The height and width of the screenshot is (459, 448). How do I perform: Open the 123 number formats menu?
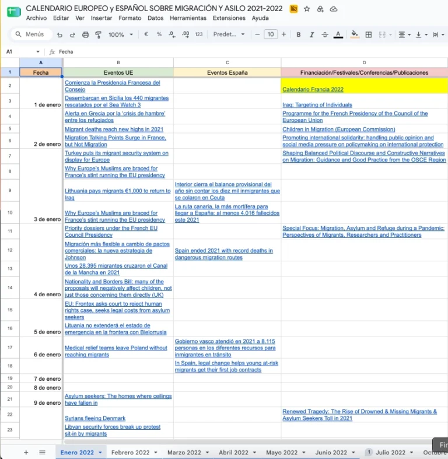[x=198, y=34]
